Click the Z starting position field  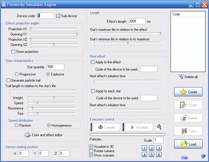pos(64,153)
